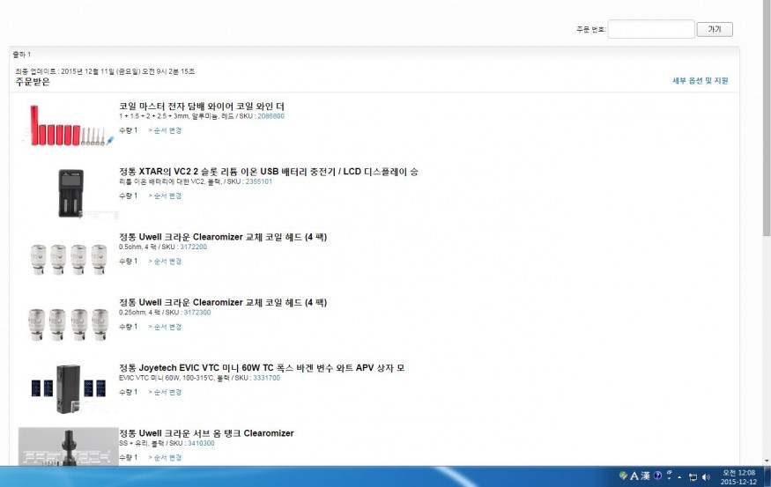Screen dimensions: 771x487
Task: Open SKU 3172300 link
Action: point(196,313)
